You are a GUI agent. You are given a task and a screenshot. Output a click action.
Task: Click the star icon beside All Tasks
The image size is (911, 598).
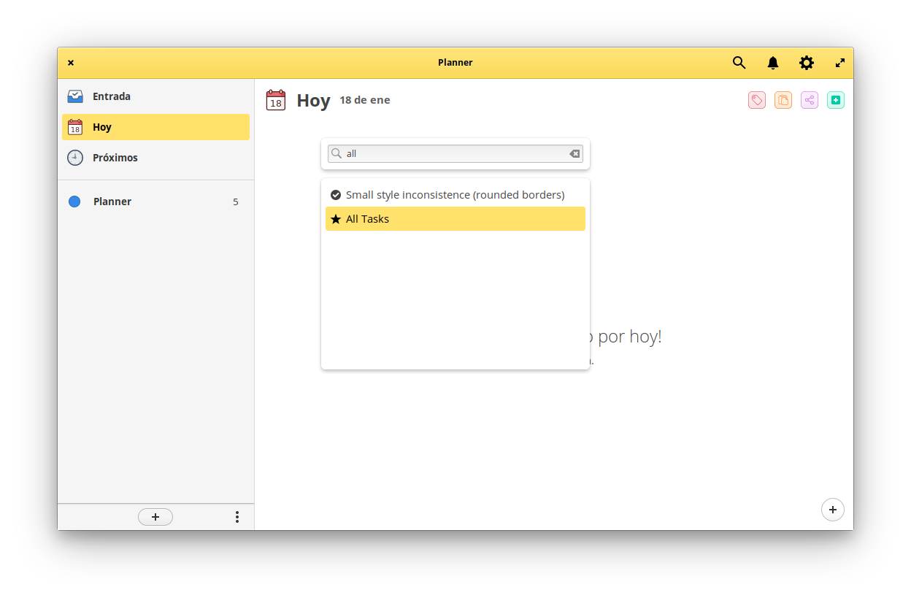click(336, 219)
